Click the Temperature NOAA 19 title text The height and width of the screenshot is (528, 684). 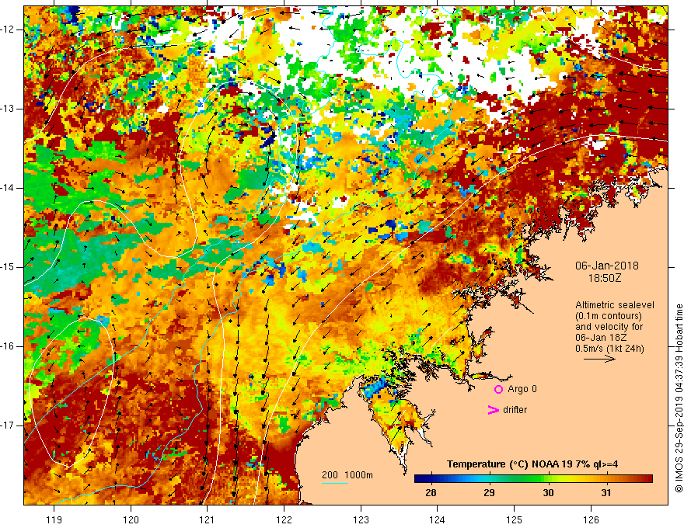(532, 464)
